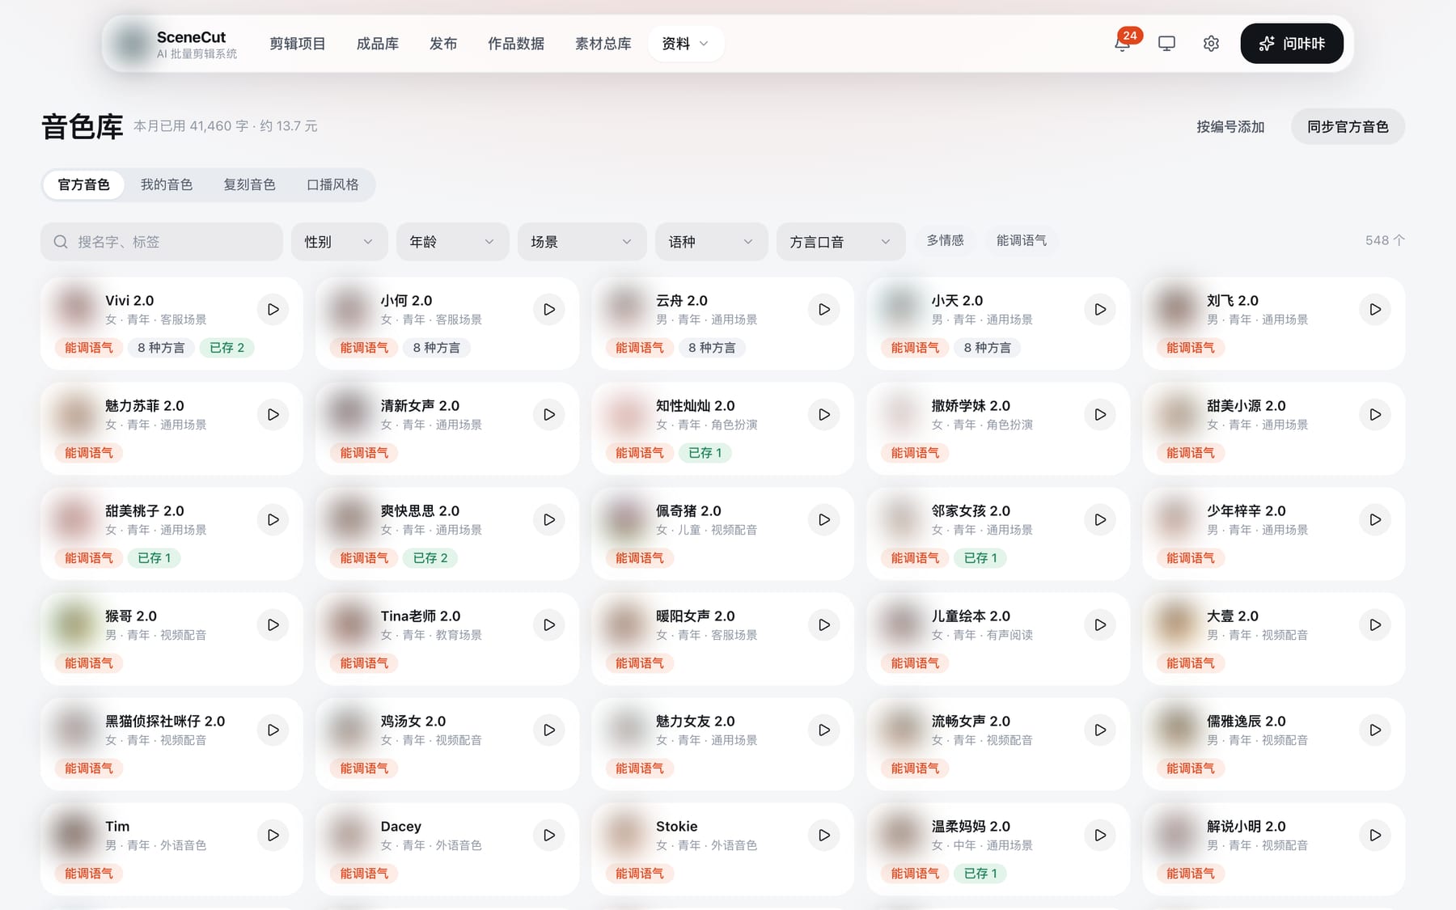This screenshot has height=910, width=1456.
Task: Play the 猴哥 2.0 voice sample
Action: (x=273, y=624)
